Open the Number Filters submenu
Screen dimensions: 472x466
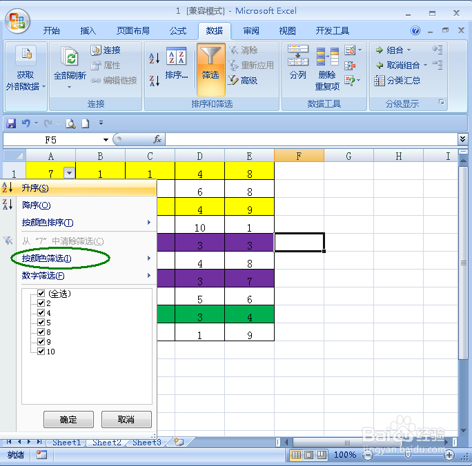[x=79, y=275]
